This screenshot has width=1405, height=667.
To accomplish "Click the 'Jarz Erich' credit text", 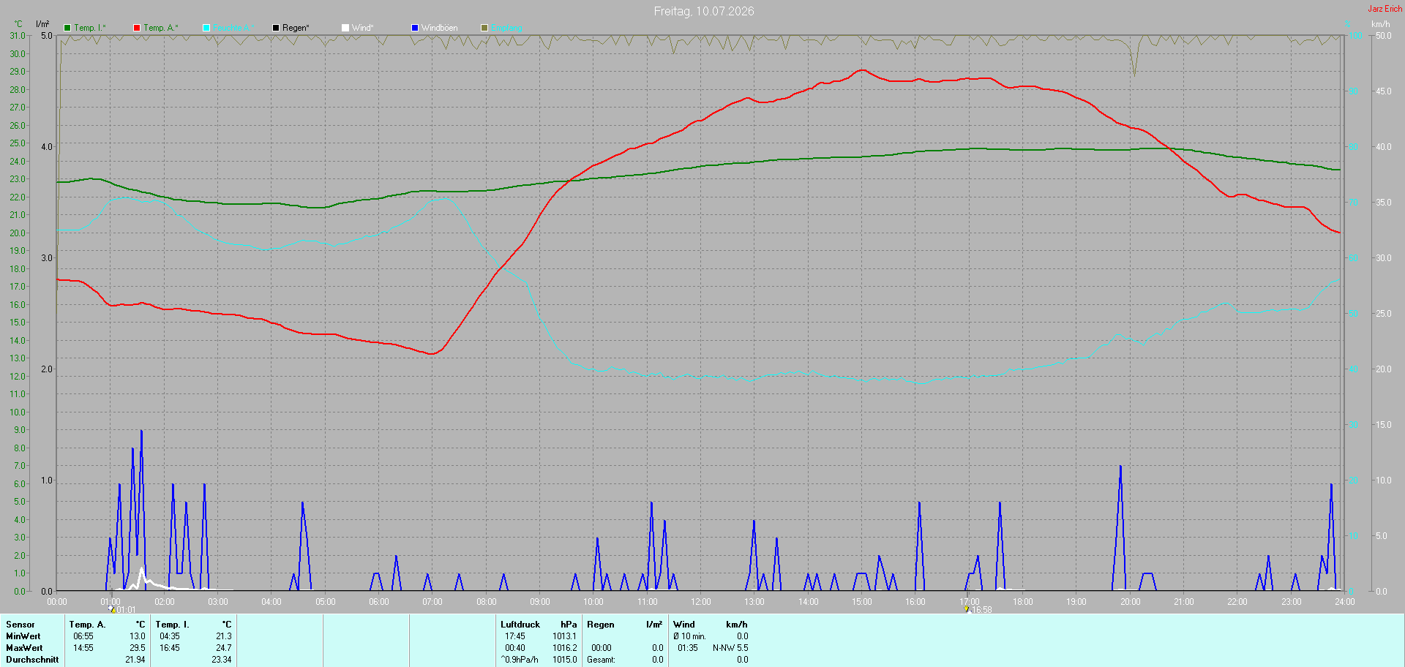I will (1385, 9).
